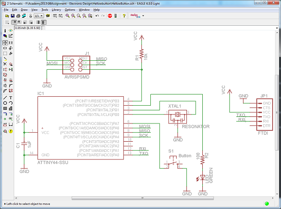The width and height of the screenshot is (281, 209).
Task: Open the File menu
Action: [x=6, y=10]
